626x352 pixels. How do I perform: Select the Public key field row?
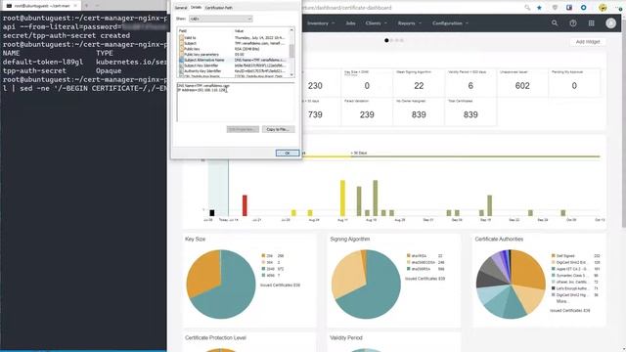click(x=234, y=49)
